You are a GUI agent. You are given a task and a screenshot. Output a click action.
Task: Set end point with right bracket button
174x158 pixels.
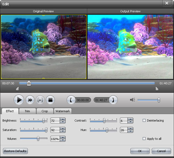click(x=113, y=100)
